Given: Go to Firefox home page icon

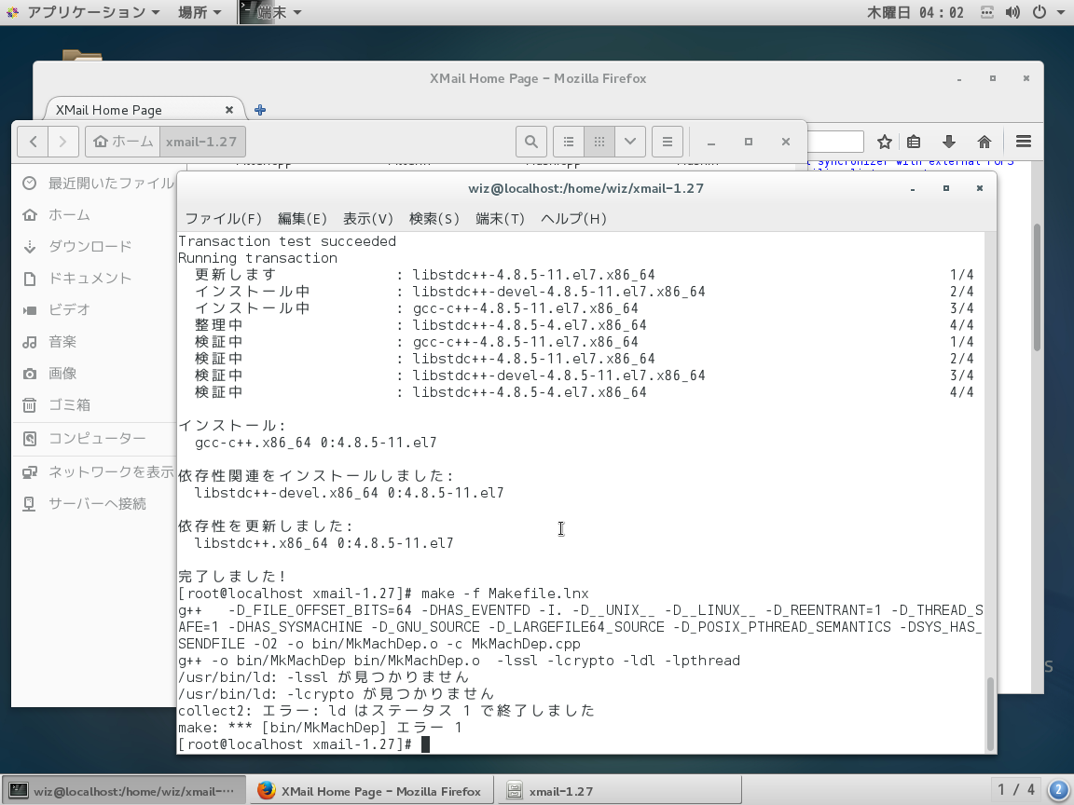Looking at the screenshot, I should coord(984,142).
